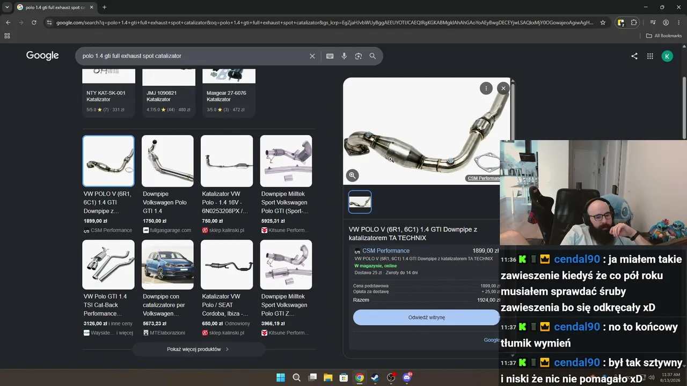Open the JMJ 1090821 Katalizator card
687x386 pixels.
pyautogui.click(x=169, y=92)
